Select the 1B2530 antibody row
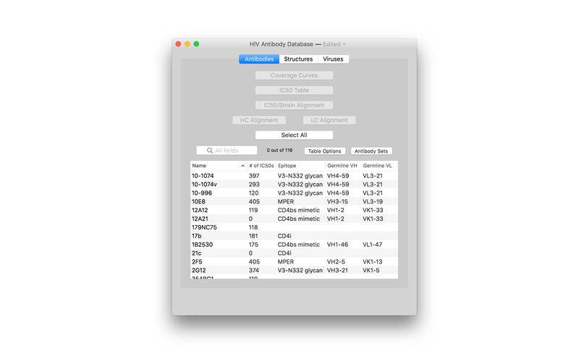Image resolution: width=579 pixels, height=362 pixels. (x=294, y=245)
